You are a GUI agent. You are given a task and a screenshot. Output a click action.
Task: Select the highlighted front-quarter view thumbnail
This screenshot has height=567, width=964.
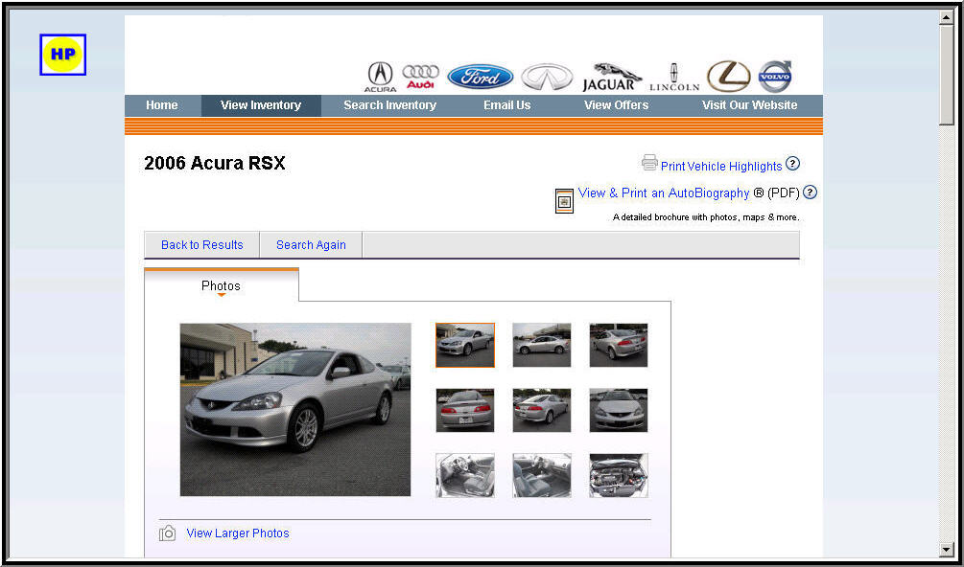[x=465, y=345]
